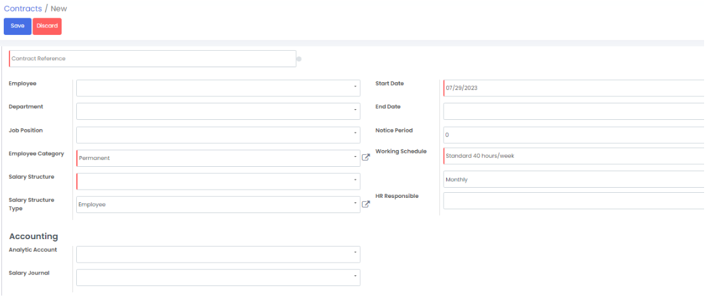Click the End Date field
706x300 pixels.
pos(572,112)
